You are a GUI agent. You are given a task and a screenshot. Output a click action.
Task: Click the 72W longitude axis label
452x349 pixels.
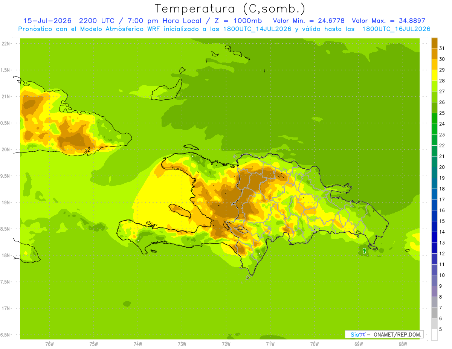[x=226, y=344]
